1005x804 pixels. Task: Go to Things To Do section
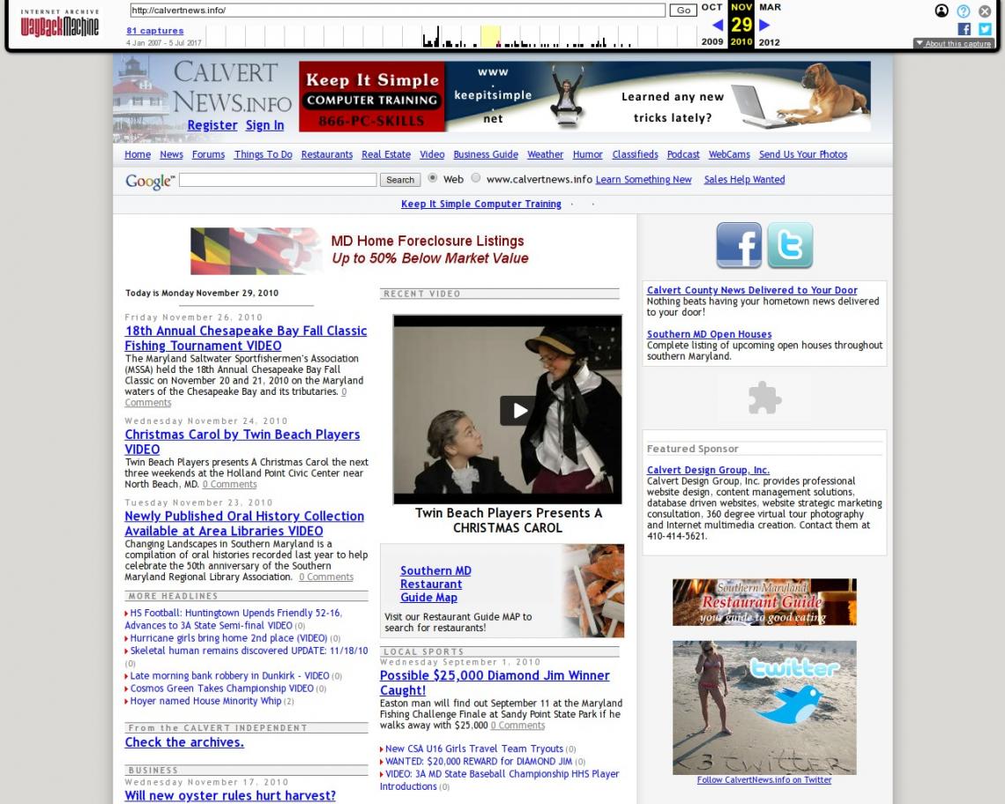(x=263, y=154)
